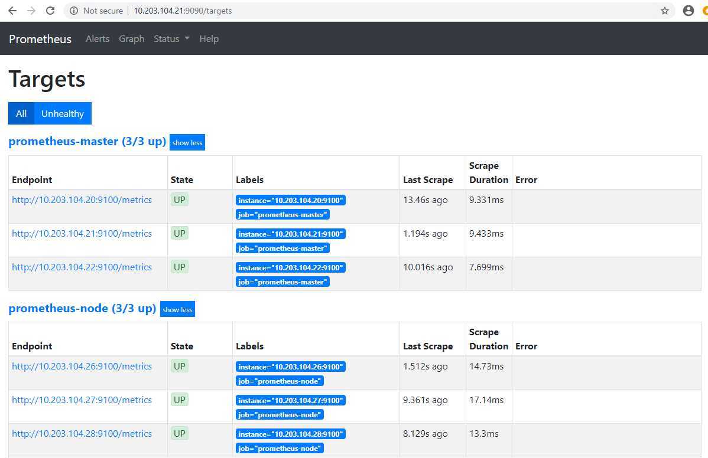Click last scrape value 9.361s ago
708x458 pixels.
(426, 400)
